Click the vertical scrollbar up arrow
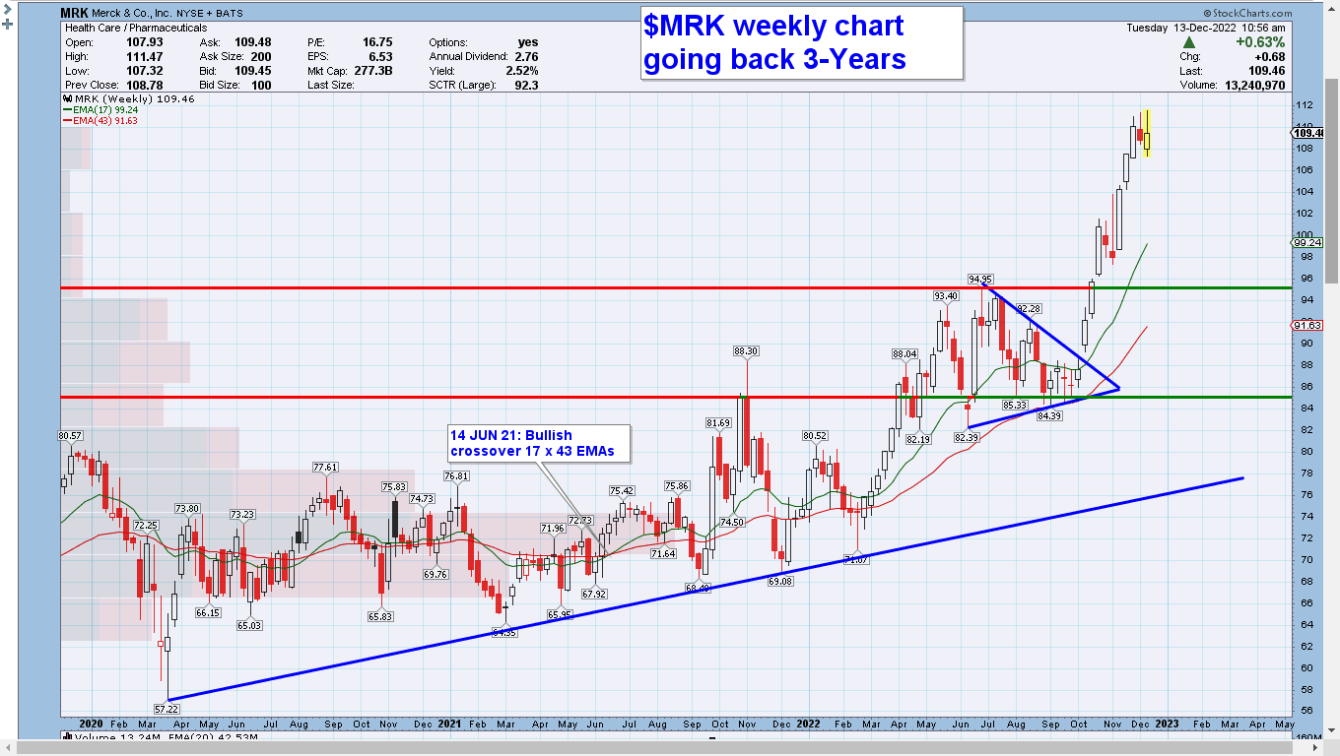The height and width of the screenshot is (756, 1340). 1331,9
